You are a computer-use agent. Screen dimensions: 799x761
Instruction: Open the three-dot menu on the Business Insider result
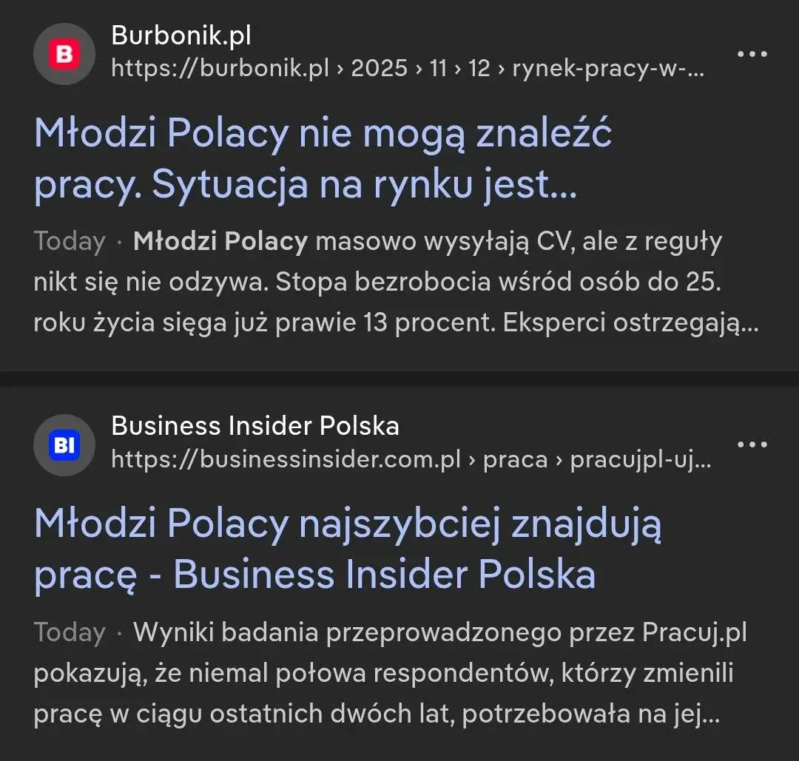coord(752,444)
